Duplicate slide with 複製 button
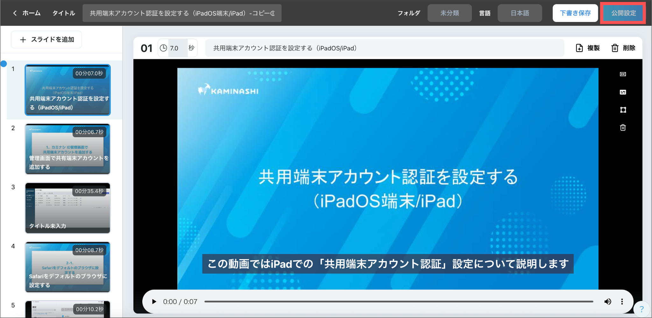The image size is (652, 318). click(588, 48)
